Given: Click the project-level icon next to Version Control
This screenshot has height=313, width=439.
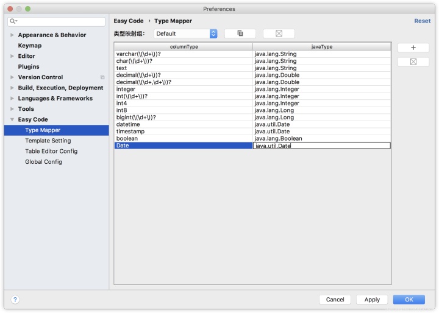Looking at the screenshot, I should [102, 77].
